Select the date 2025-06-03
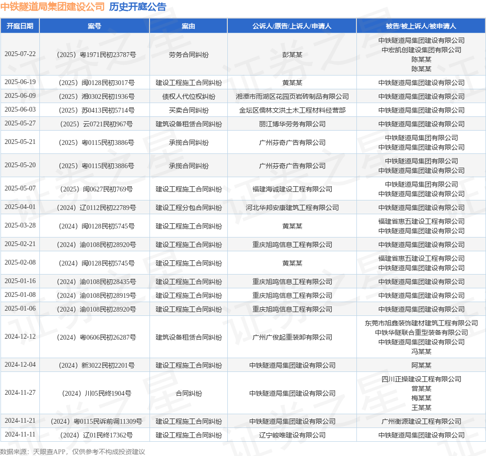The width and height of the screenshot is (486, 456). (20, 110)
